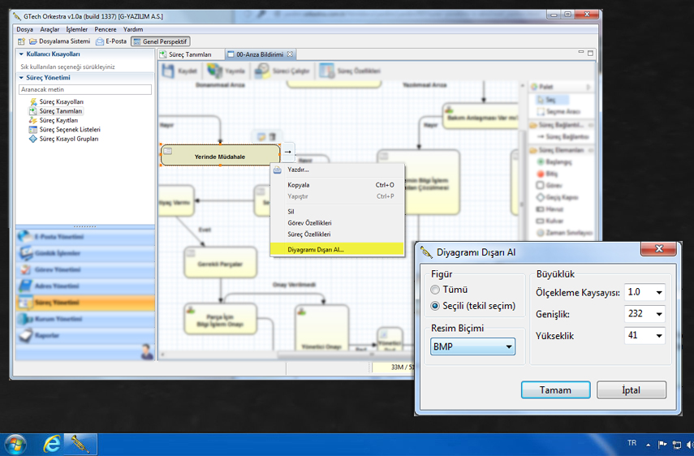This screenshot has height=456, width=694.
Task: Expand the Yükseklik value dropdown
Action: [x=645, y=335]
